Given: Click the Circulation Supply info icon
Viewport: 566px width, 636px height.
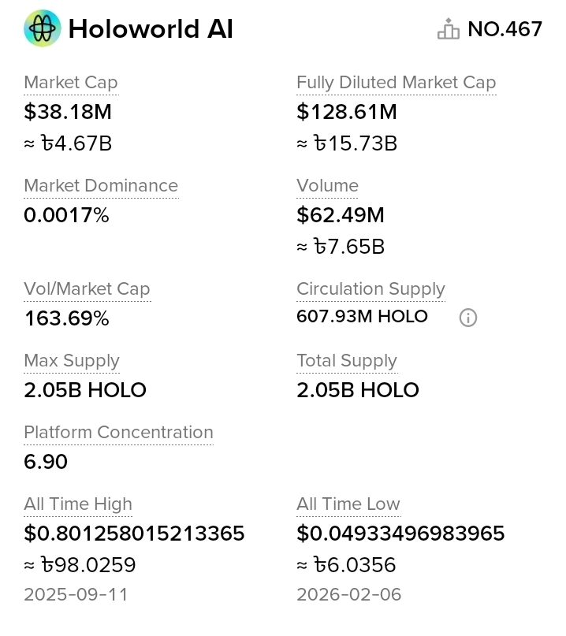Looking at the screenshot, I should tap(468, 318).
